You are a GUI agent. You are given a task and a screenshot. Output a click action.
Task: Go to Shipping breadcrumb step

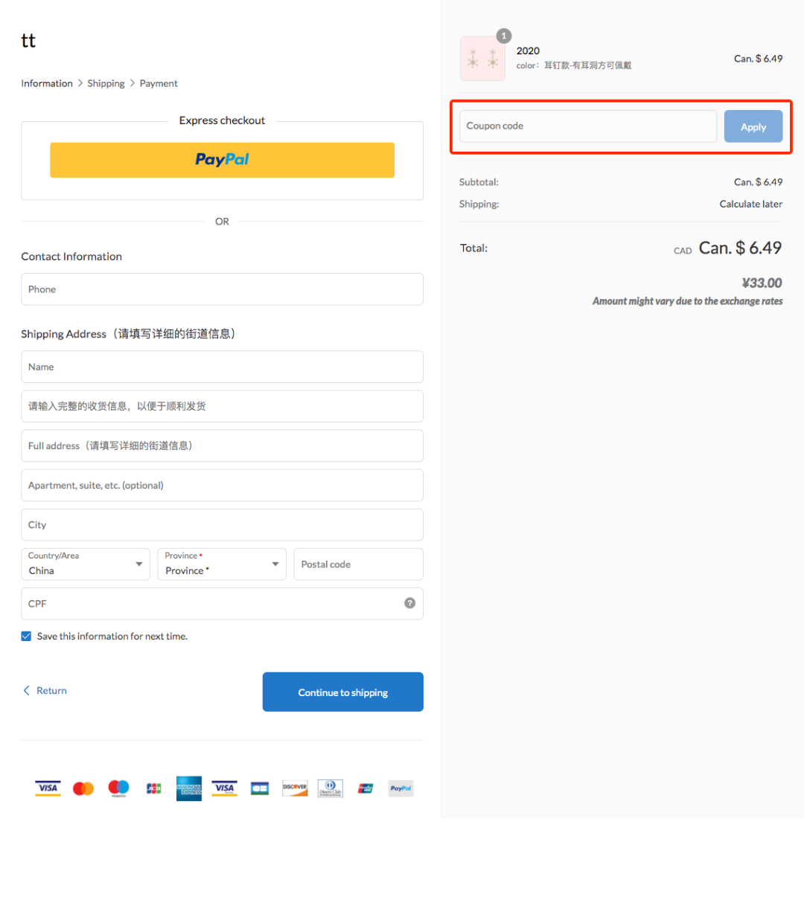[106, 83]
